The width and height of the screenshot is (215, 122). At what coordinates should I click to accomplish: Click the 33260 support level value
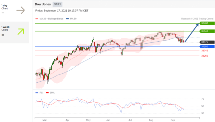(x=205, y=56)
